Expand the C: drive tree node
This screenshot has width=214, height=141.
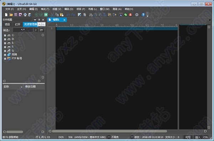[5, 35]
